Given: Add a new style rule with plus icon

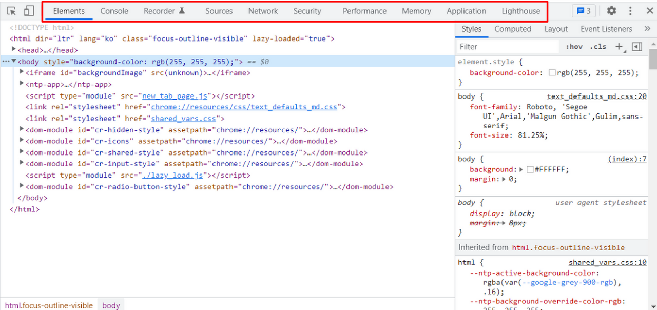Looking at the screenshot, I should (619, 47).
